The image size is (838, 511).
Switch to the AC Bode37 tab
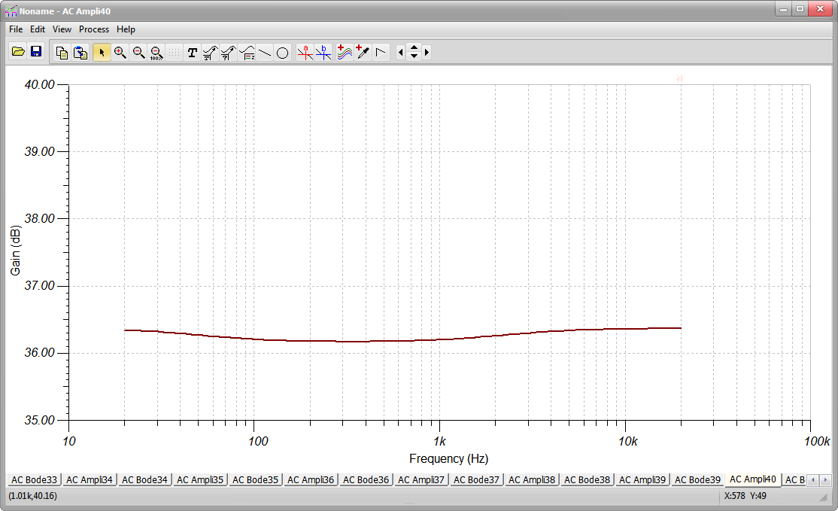(476, 479)
